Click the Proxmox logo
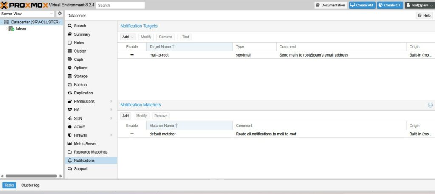 pos(24,5)
